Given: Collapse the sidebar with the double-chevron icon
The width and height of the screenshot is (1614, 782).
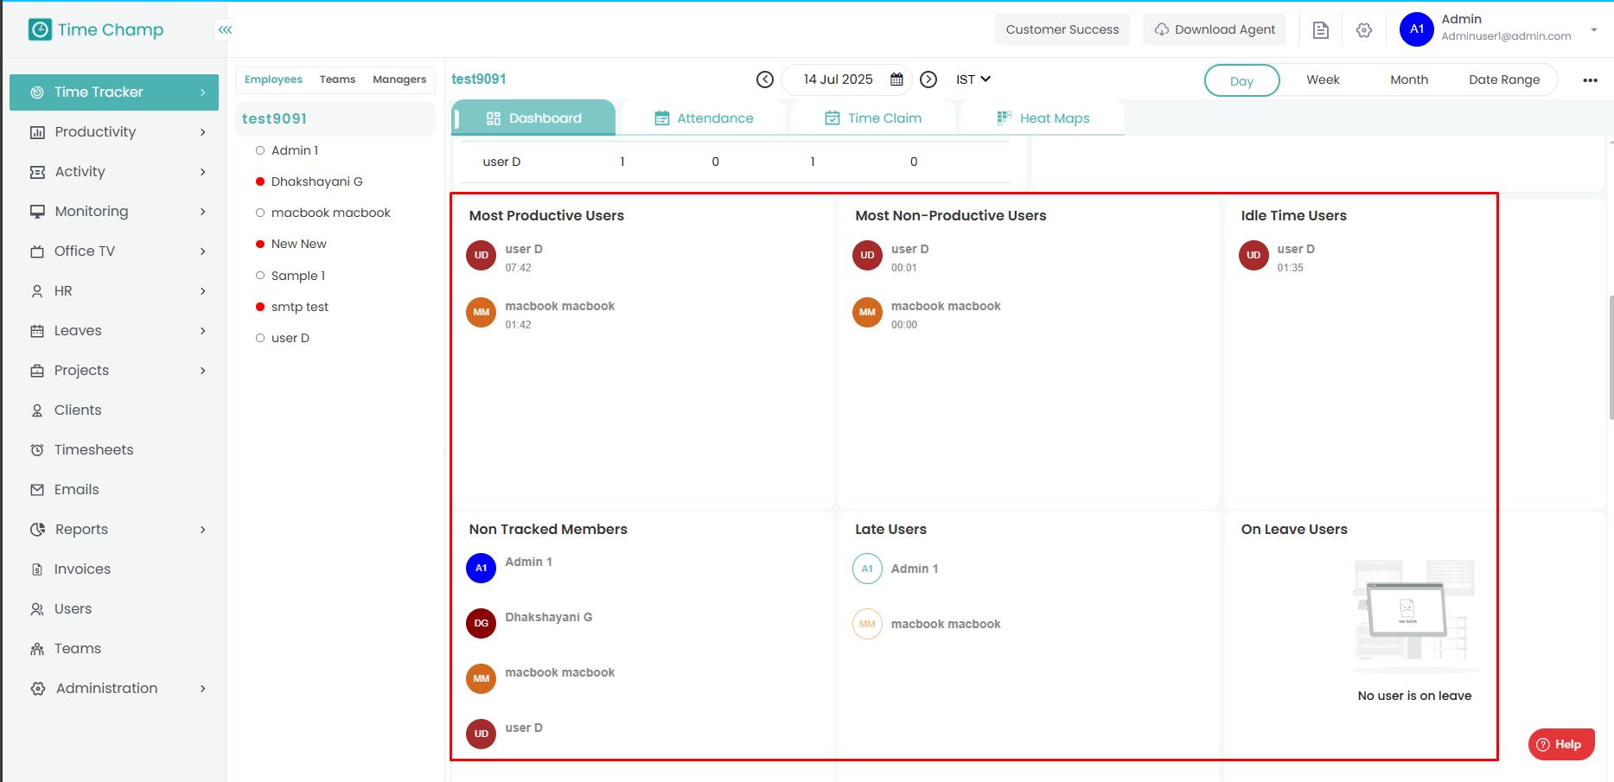Looking at the screenshot, I should pos(225,29).
